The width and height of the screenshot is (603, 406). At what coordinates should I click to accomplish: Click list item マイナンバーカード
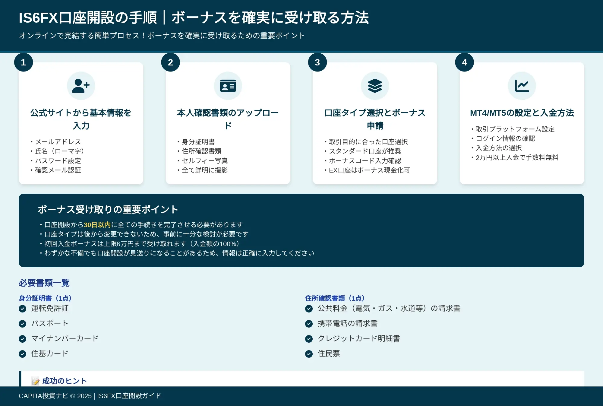click(x=65, y=339)
